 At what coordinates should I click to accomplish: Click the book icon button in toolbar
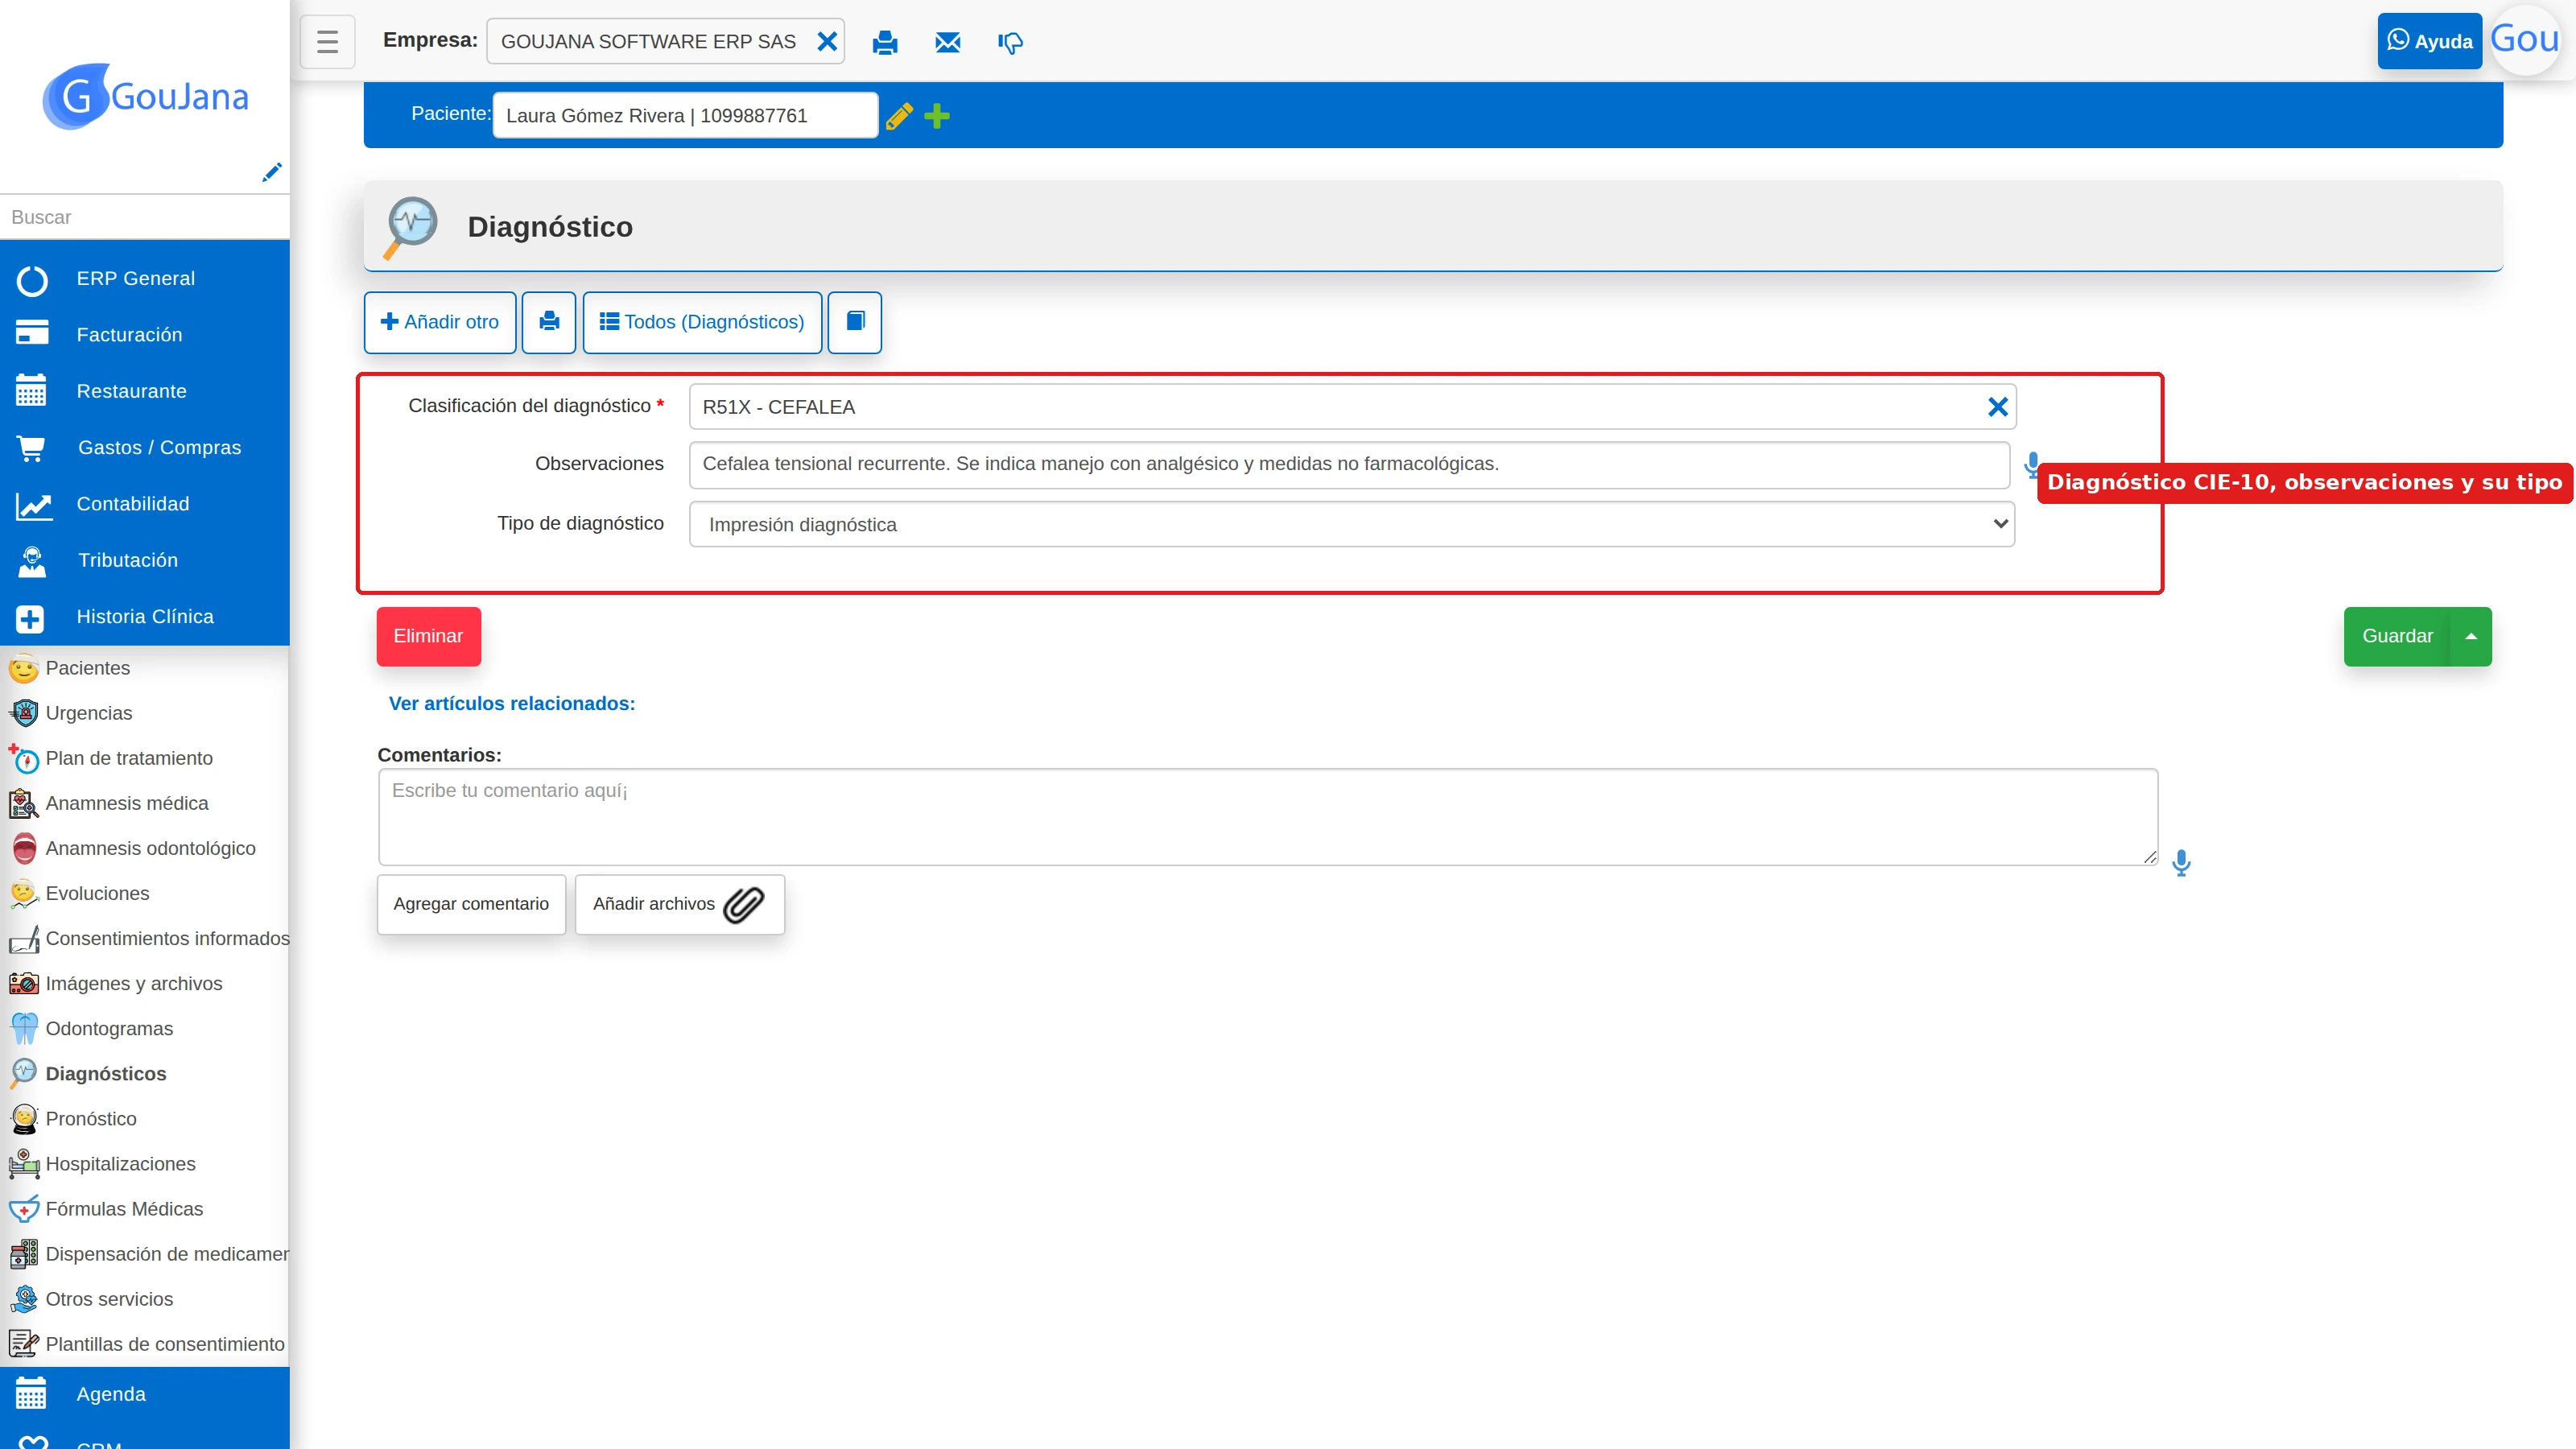point(855,322)
